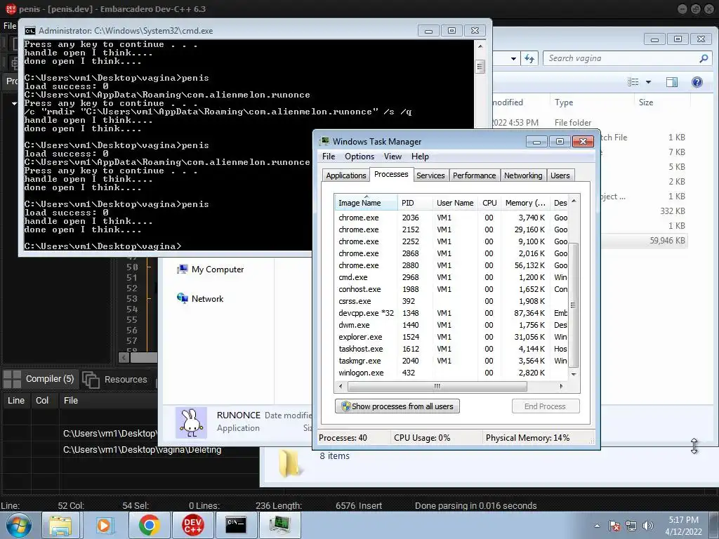
Task: Open the Task Manager Help menu
Action: tap(420, 157)
